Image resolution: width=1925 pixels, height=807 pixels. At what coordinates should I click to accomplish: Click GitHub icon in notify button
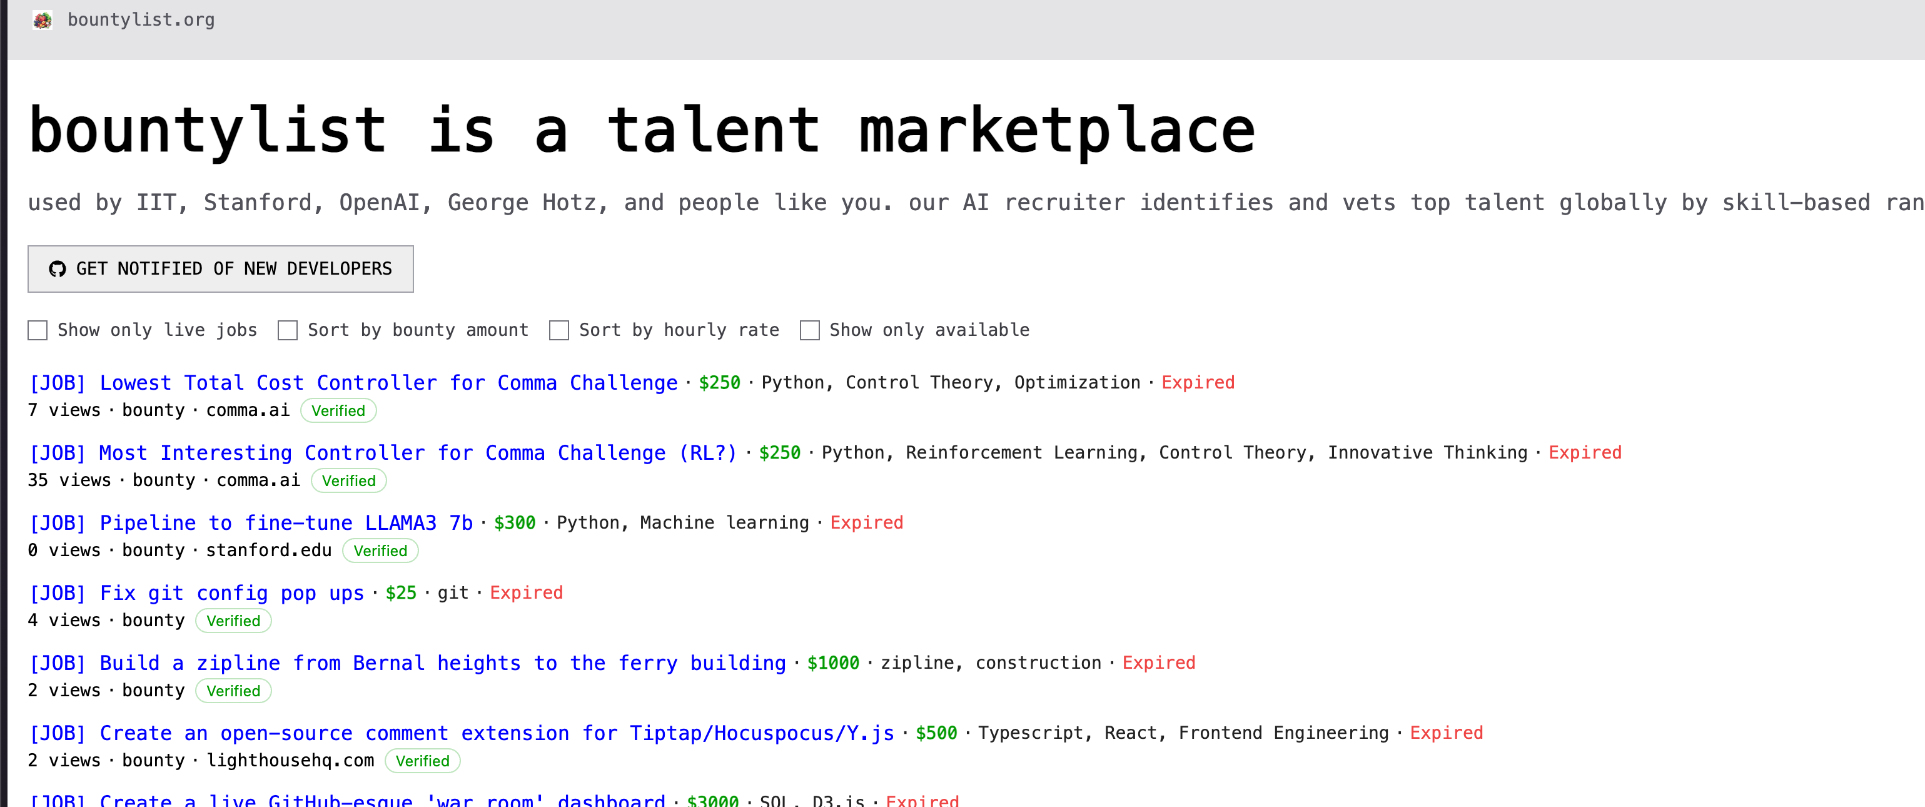[58, 269]
